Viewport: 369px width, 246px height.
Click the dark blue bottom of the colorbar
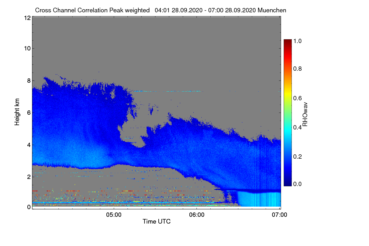(x=287, y=184)
